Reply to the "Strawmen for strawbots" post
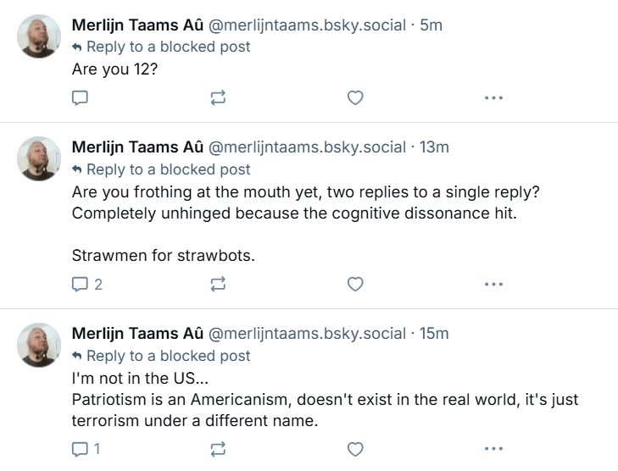This screenshot has width=618, height=471. click(x=81, y=285)
